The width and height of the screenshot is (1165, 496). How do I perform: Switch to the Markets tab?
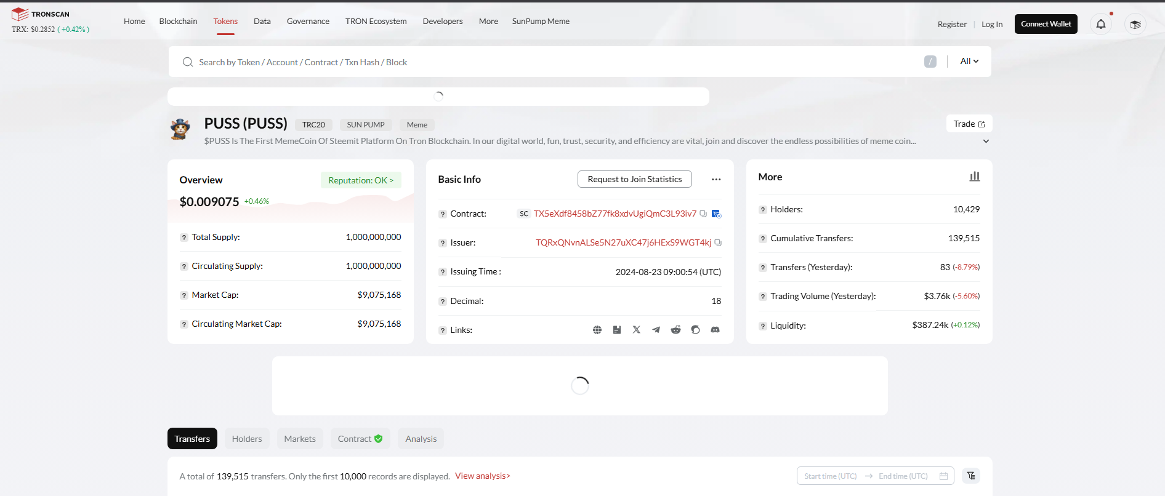click(x=300, y=439)
